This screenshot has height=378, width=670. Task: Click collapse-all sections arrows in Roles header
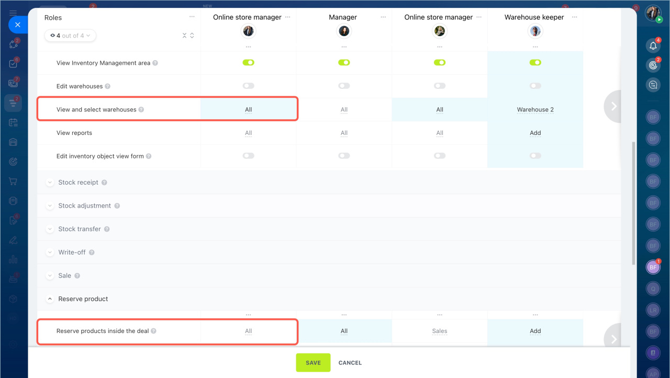coord(184,36)
